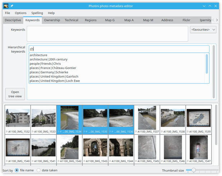This screenshot has width=222, height=176.
Task: Select thumbnail A1100_IMG_1541
Action: (x=43, y=149)
